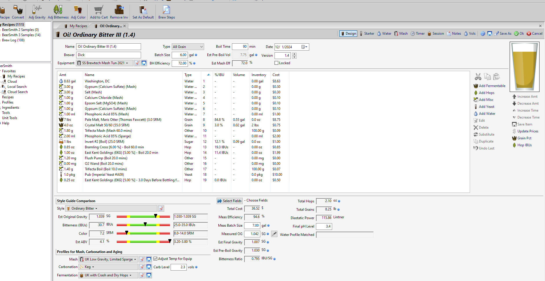Image resolution: width=545 pixels, height=281 pixels.
Task: Save the mash profile disk icon
Action: click(149, 259)
